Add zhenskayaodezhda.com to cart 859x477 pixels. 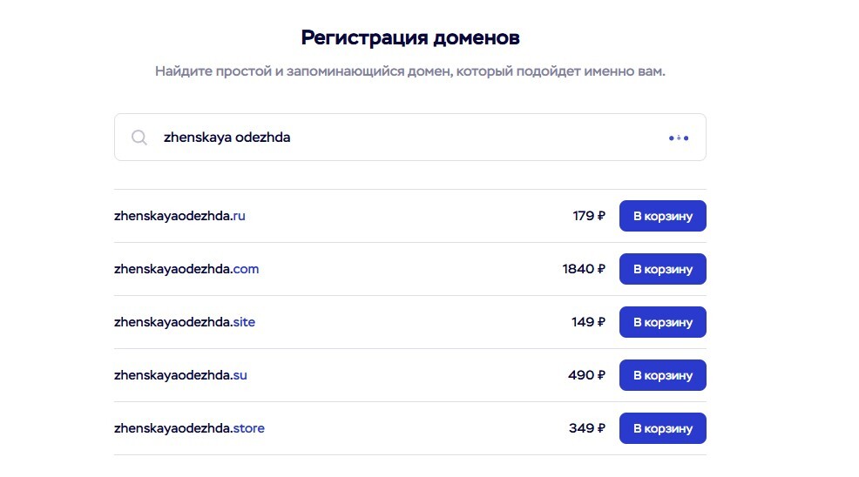point(662,269)
